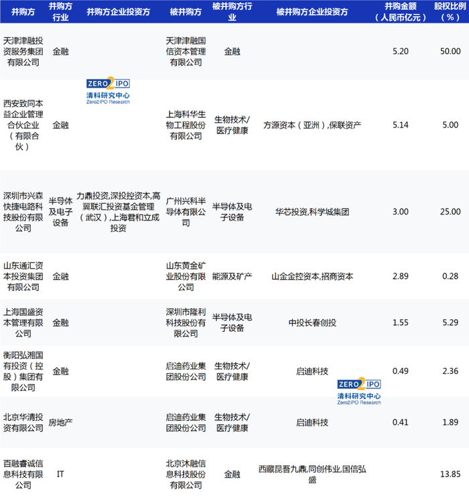Click the equity ratio 1.89
The height and width of the screenshot is (500, 469).
tap(450, 422)
